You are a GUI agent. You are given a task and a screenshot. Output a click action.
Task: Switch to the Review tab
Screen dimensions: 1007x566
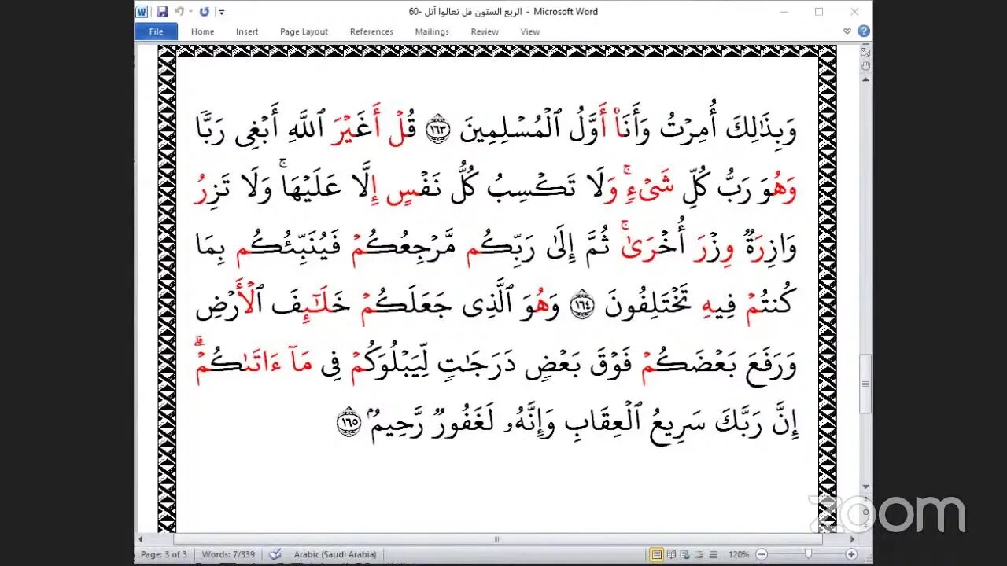[x=485, y=31]
